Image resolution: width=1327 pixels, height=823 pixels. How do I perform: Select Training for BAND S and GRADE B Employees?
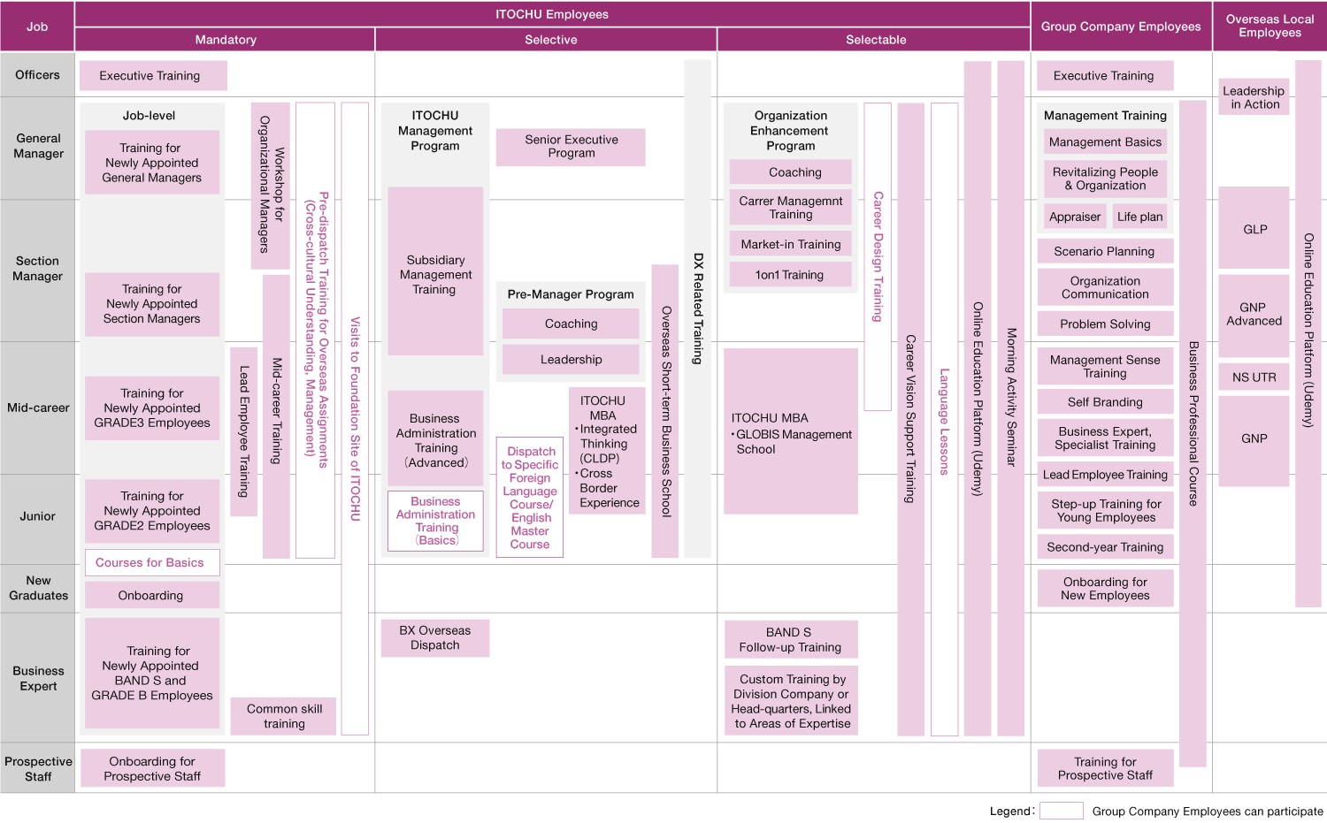point(152,674)
